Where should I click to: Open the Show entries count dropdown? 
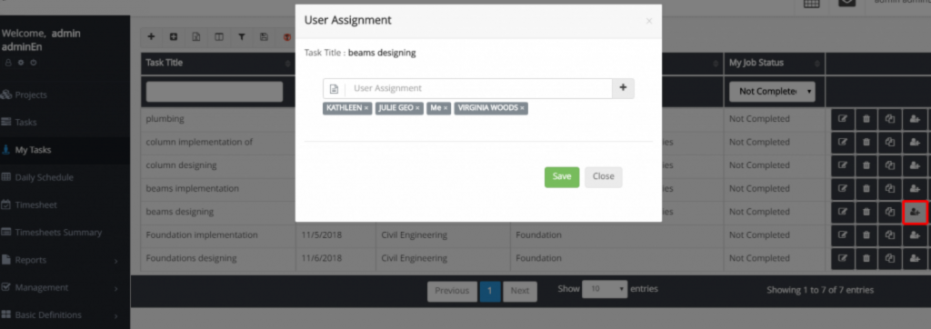tap(605, 289)
